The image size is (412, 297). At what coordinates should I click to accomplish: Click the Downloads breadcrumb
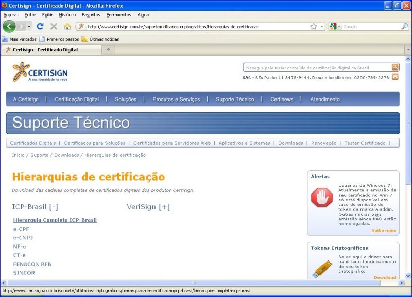[x=66, y=155]
